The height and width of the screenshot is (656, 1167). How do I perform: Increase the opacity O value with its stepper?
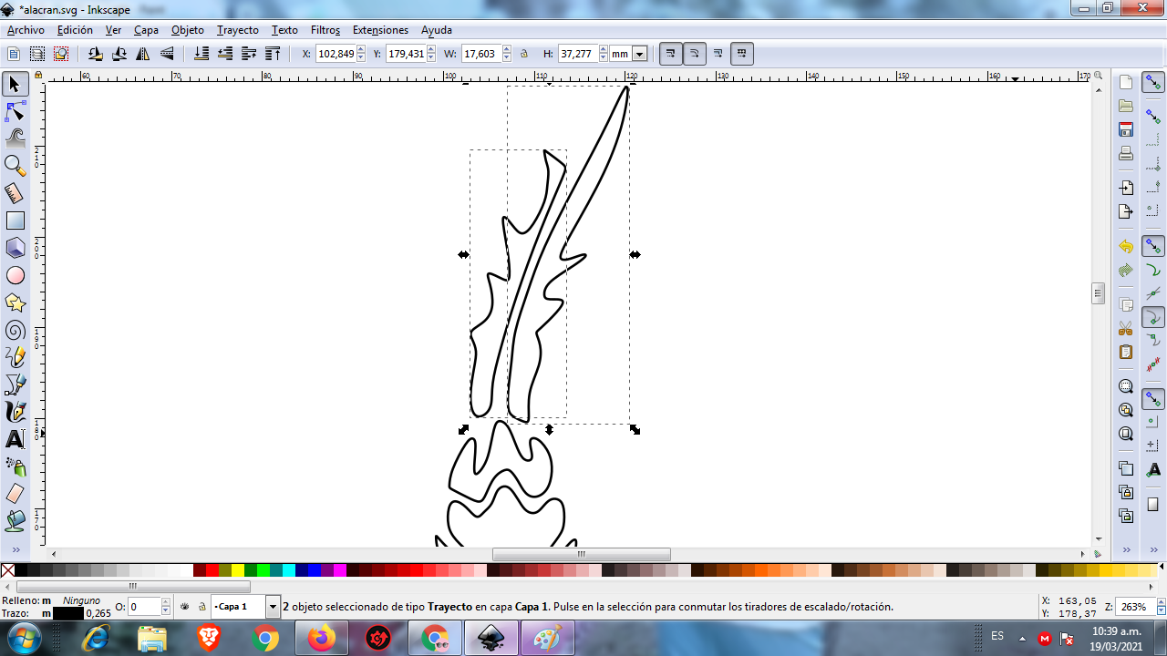pos(166,602)
